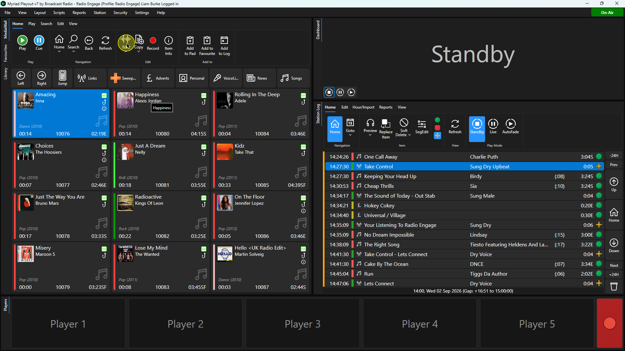Click the trash bin icon in the log
This screenshot has height=351, width=625.
tap(614, 286)
